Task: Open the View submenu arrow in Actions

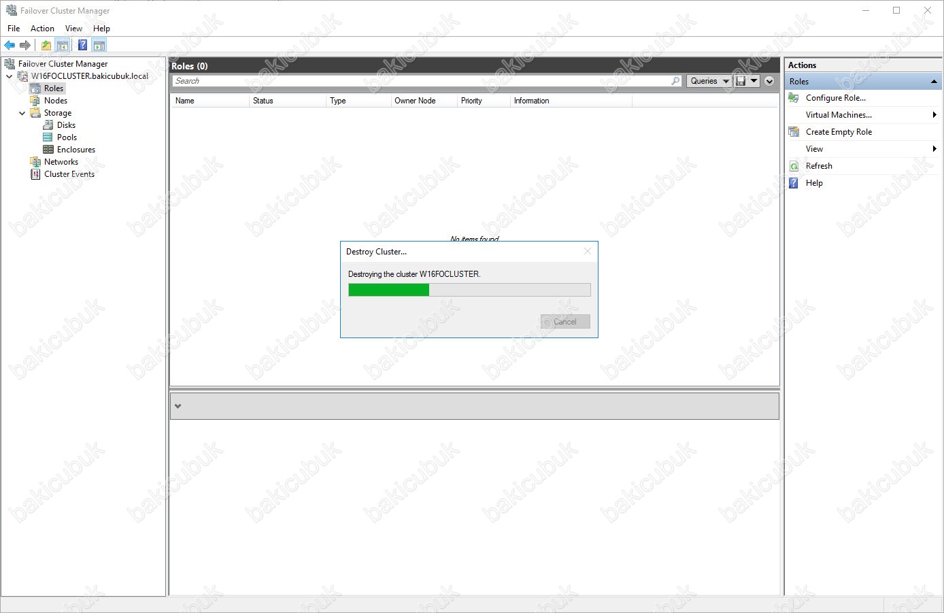Action: coord(934,149)
